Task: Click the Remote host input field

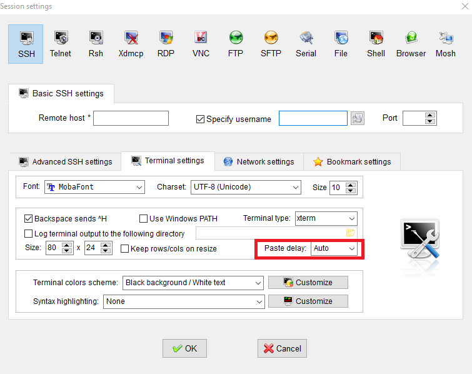Action: (x=131, y=118)
